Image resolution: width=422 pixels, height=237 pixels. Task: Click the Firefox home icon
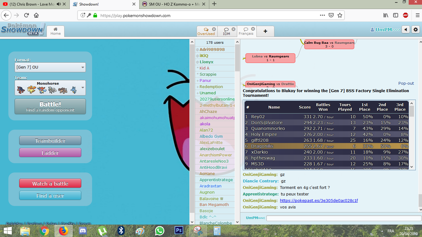(x=36, y=15)
